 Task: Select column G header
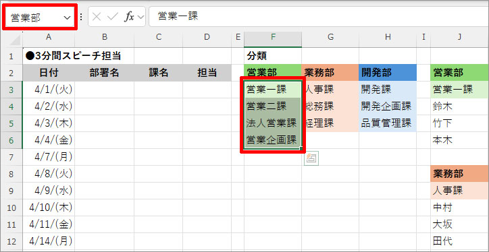330,37
